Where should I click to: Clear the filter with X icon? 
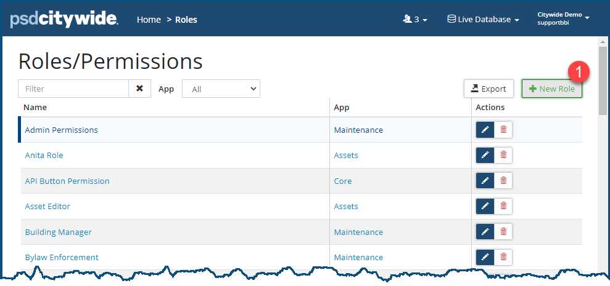coord(139,89)
